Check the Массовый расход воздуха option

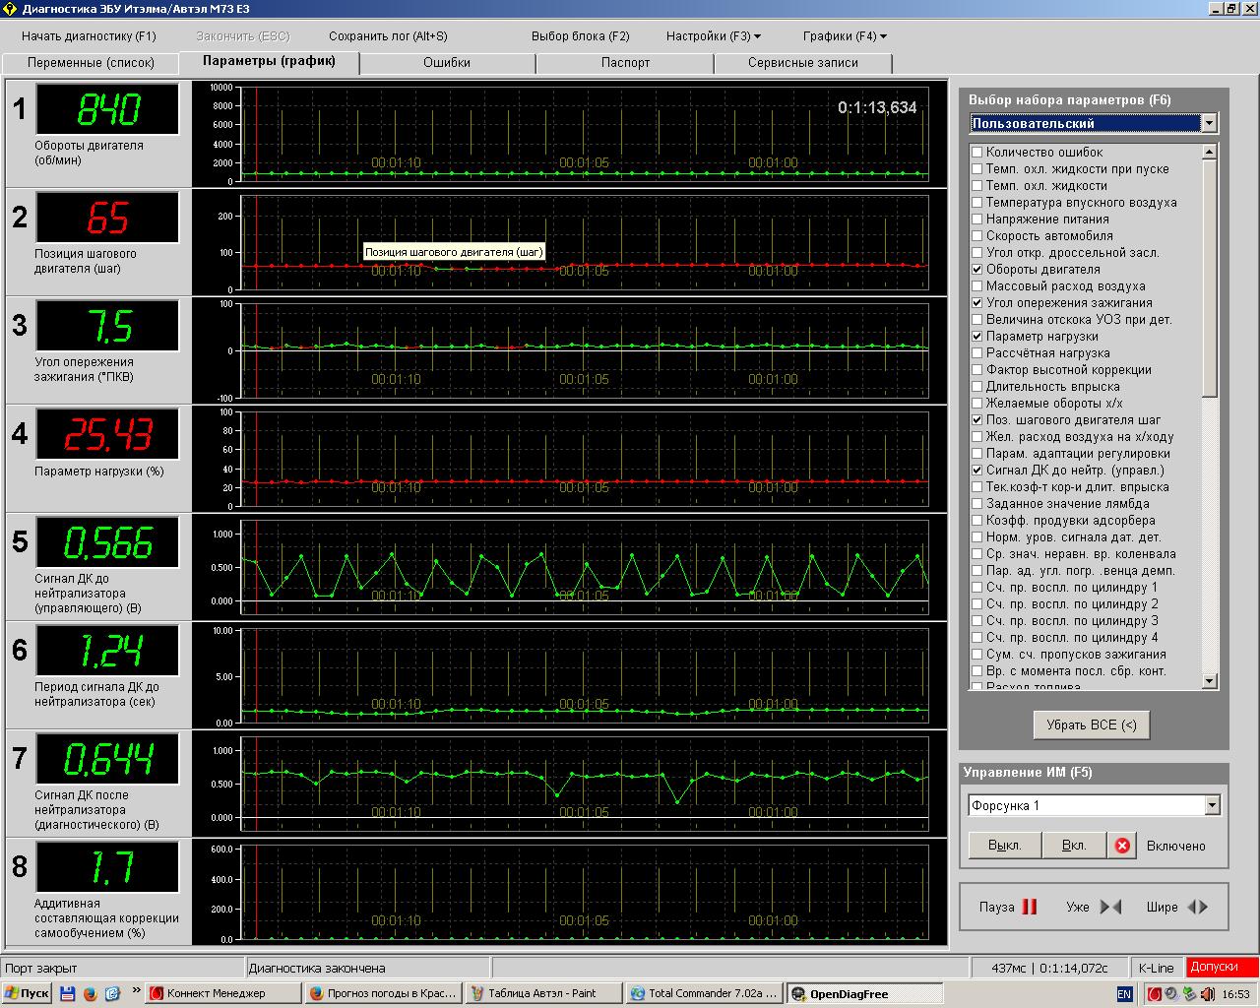point(977,286)
